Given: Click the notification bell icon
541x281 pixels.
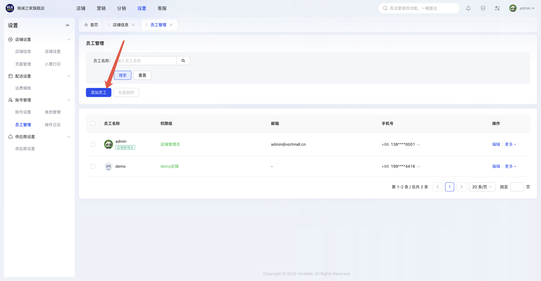Looking at the screenshot, I should [468, 8].
